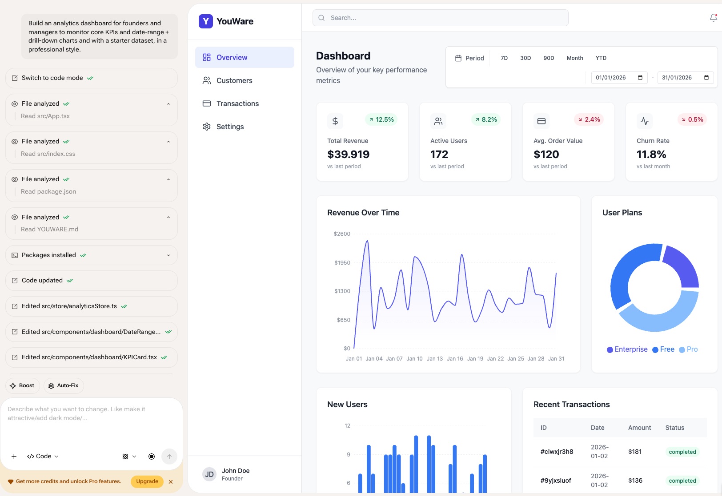Screen dimensions: 722x496
Task: Open the Code mode dropdown
Action: point(43,456)
